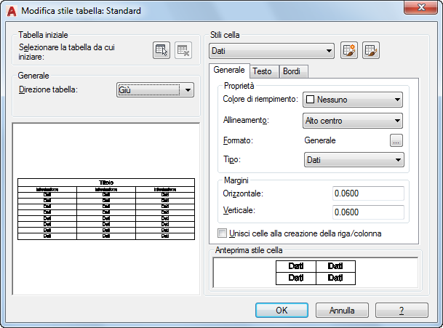Click the Formato value text Generale
The width and height of the screenshot is (443, 328).
(320, 140)
